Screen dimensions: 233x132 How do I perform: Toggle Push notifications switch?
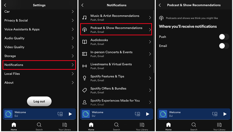tap(224, 37)
